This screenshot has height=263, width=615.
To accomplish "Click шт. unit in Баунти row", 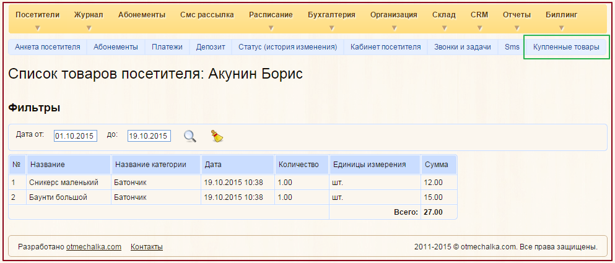I will 375,197.
